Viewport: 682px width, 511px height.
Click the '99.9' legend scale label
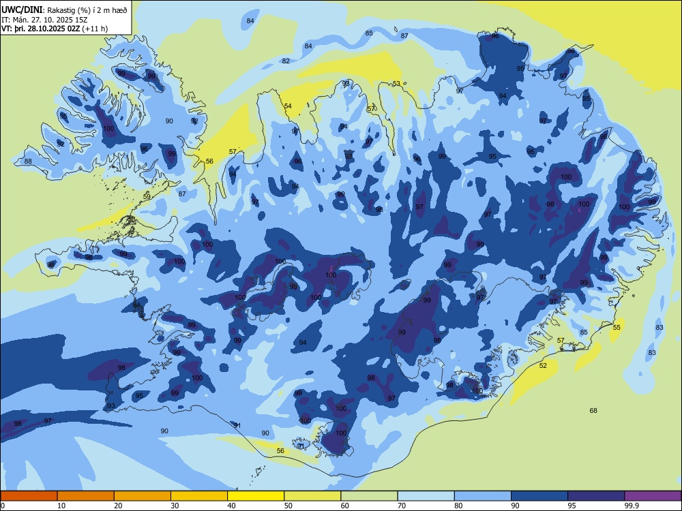click(x=632, y=506)
